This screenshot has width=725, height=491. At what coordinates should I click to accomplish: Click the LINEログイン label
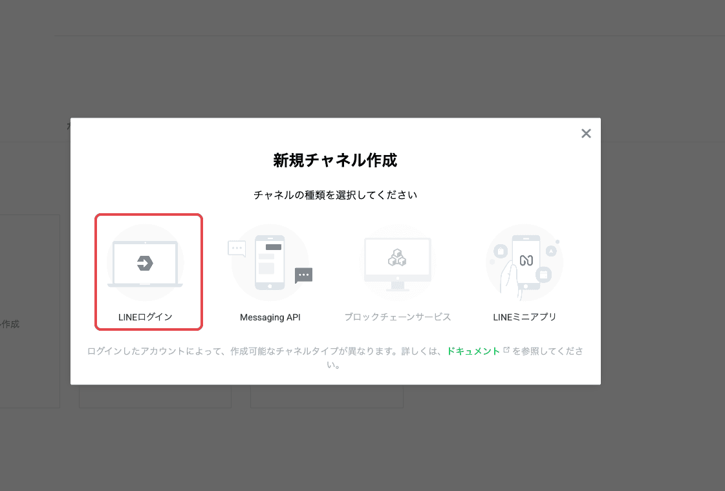(145, 317)
